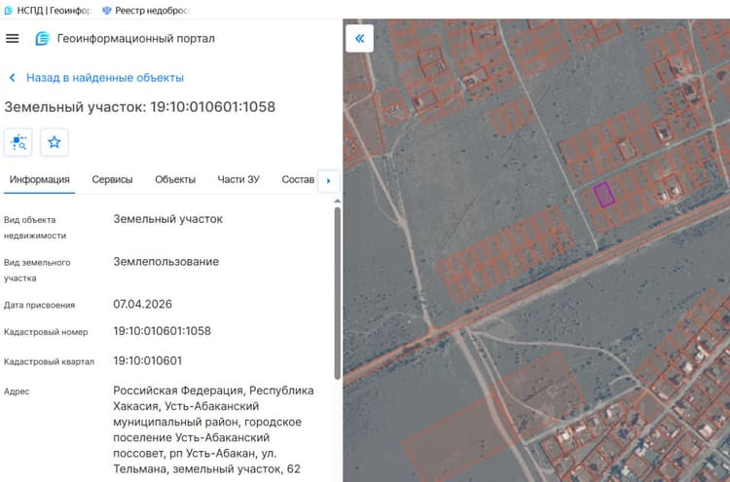The height and width of the screenshot is (482, 730).
Task: Click the address text Российская Федерация, Республика Хакасия
Action: (213, 398)
